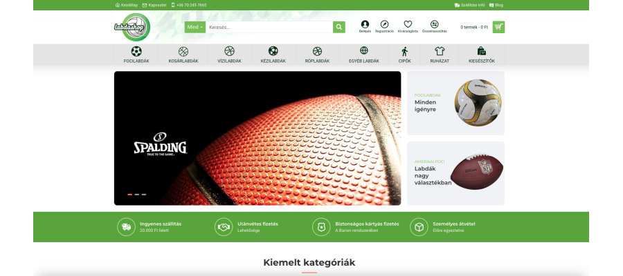Click the Vízilabdák ball icon
623x276 pixels.
(229, 51)
